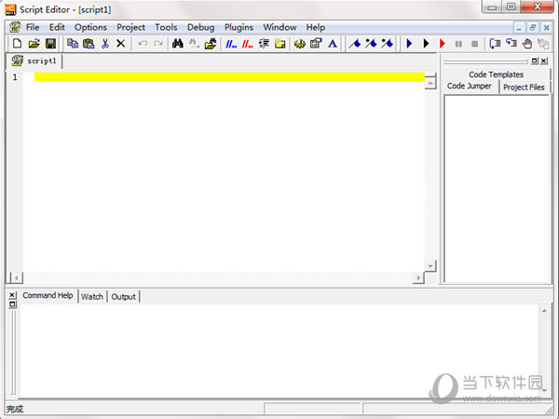Screen dimensions: 559x419
Task: Minimize the inner script1 document window
Action: tap(519, 27)
